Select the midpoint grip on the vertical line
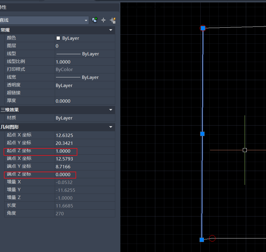This screenshot has width=266, height=252. tap(202, 134)
